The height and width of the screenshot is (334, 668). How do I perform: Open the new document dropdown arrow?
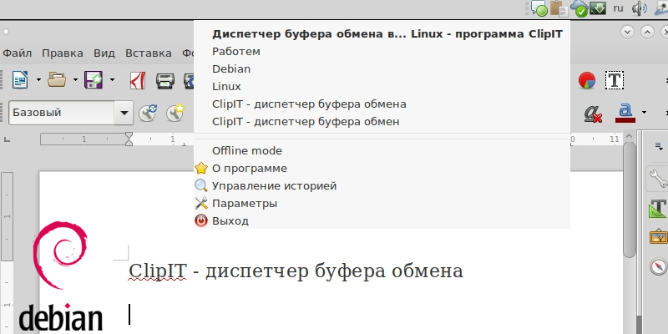(38, 79)
